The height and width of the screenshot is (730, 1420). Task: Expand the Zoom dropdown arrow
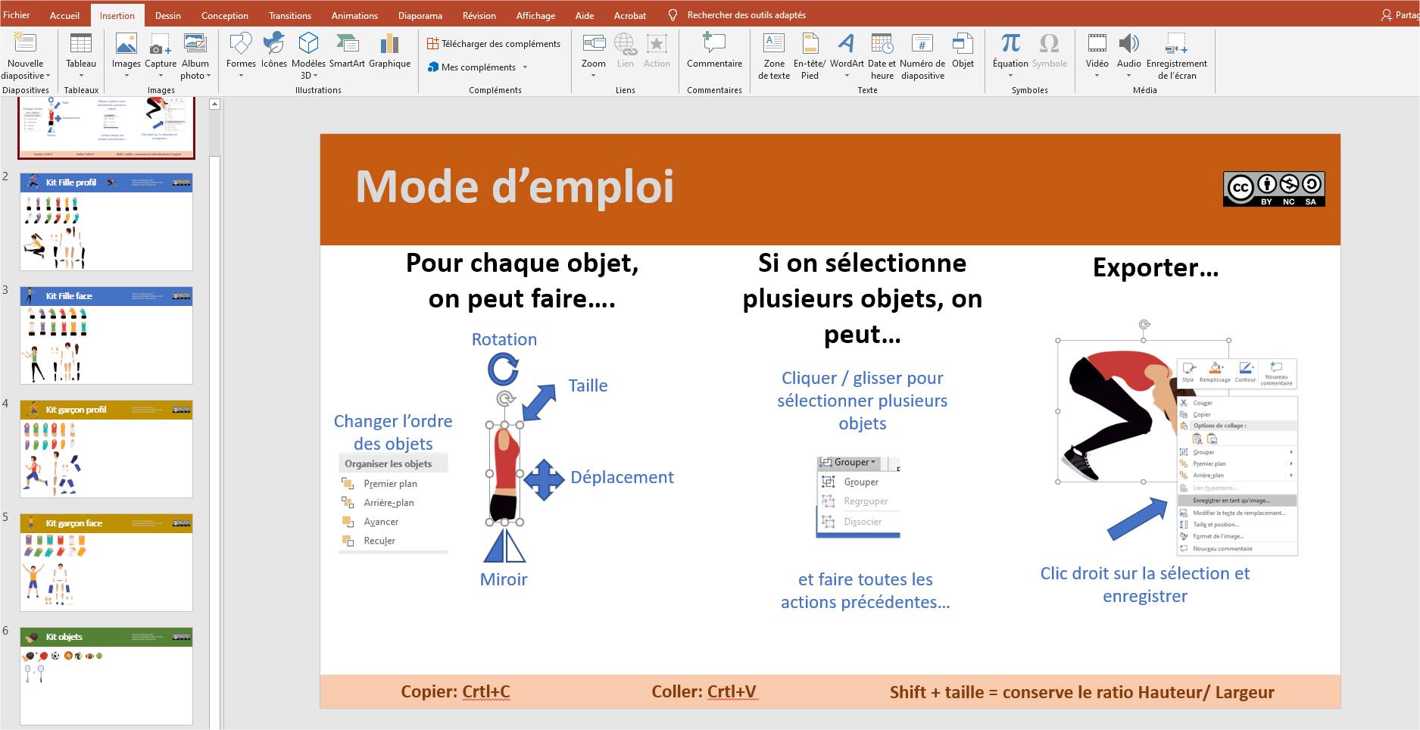(x=594, y=76)
